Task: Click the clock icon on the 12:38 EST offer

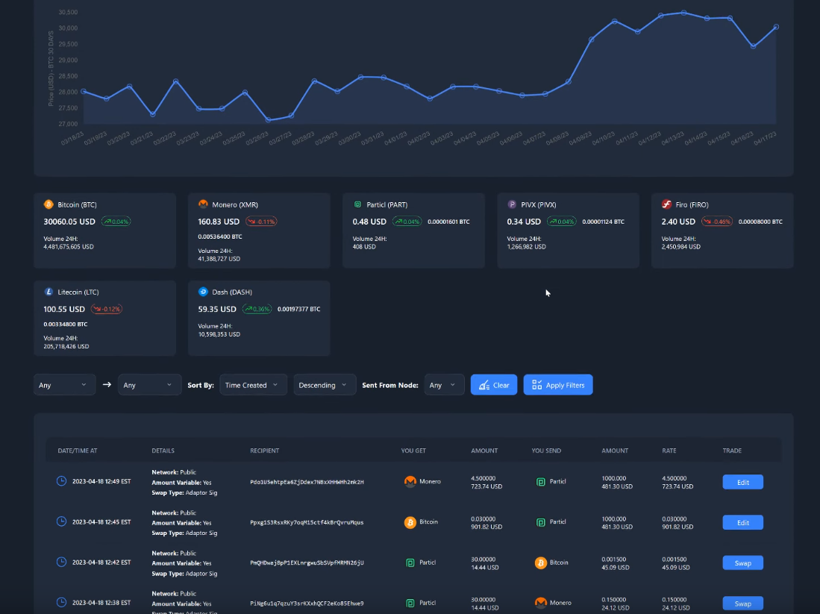Action: coord(61,603)
